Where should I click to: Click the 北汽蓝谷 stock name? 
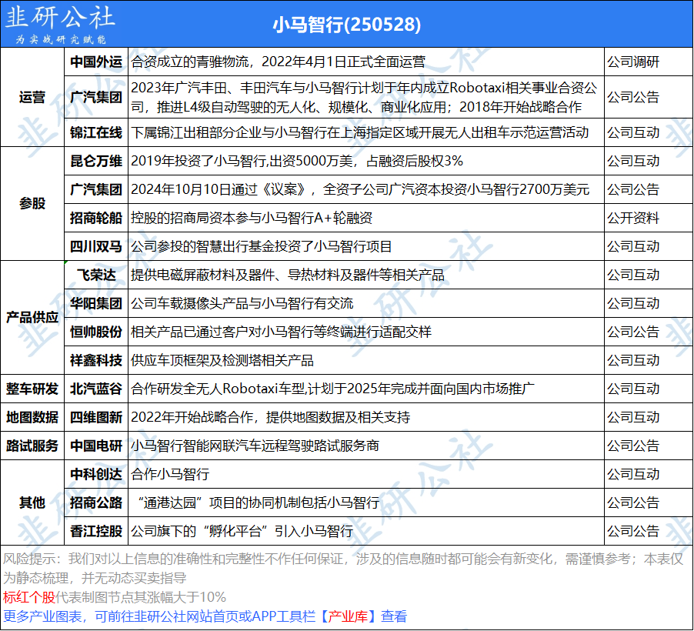[x=95, y=389]
